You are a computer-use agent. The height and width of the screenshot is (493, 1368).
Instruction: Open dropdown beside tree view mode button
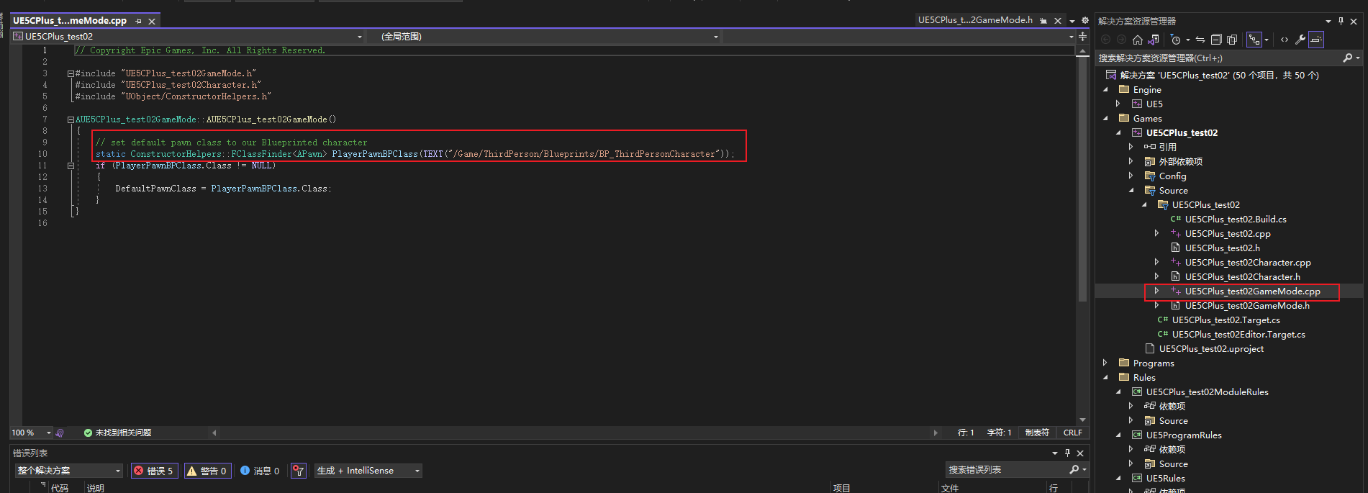(x=1267, y=40)
